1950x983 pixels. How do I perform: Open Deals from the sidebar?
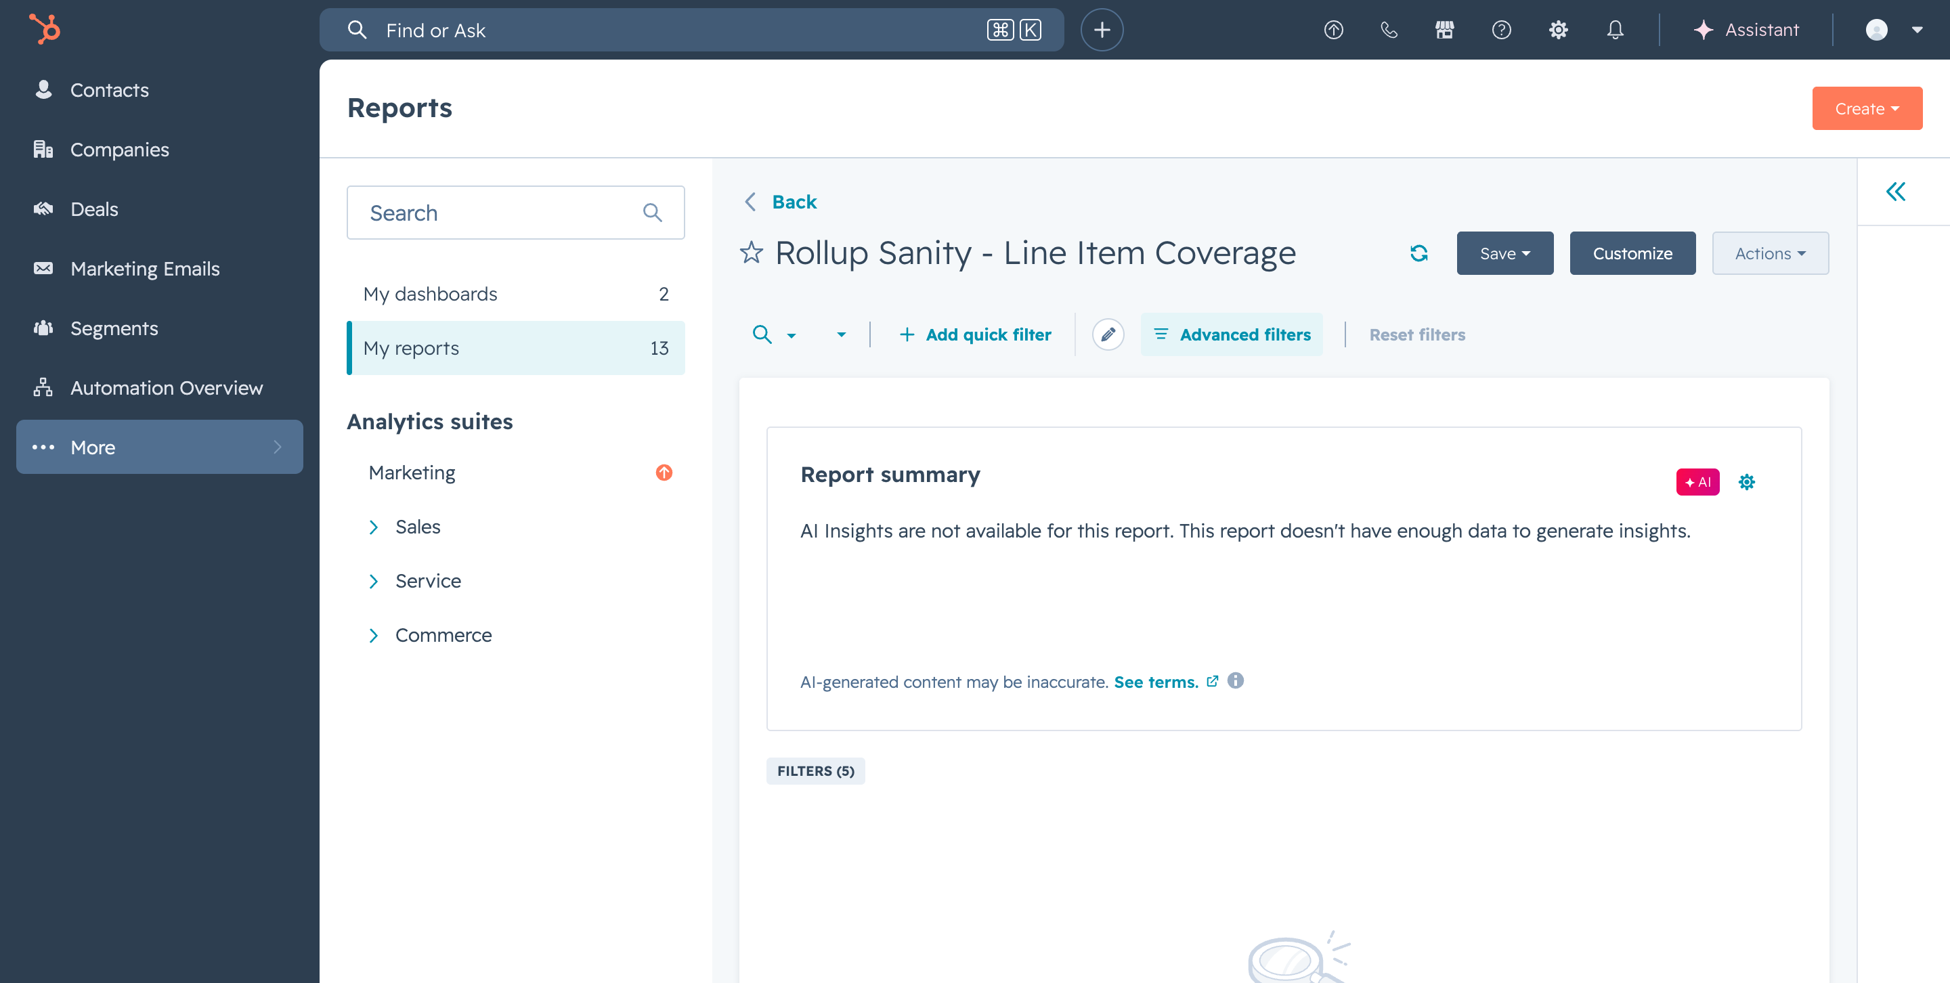(160, 209)
